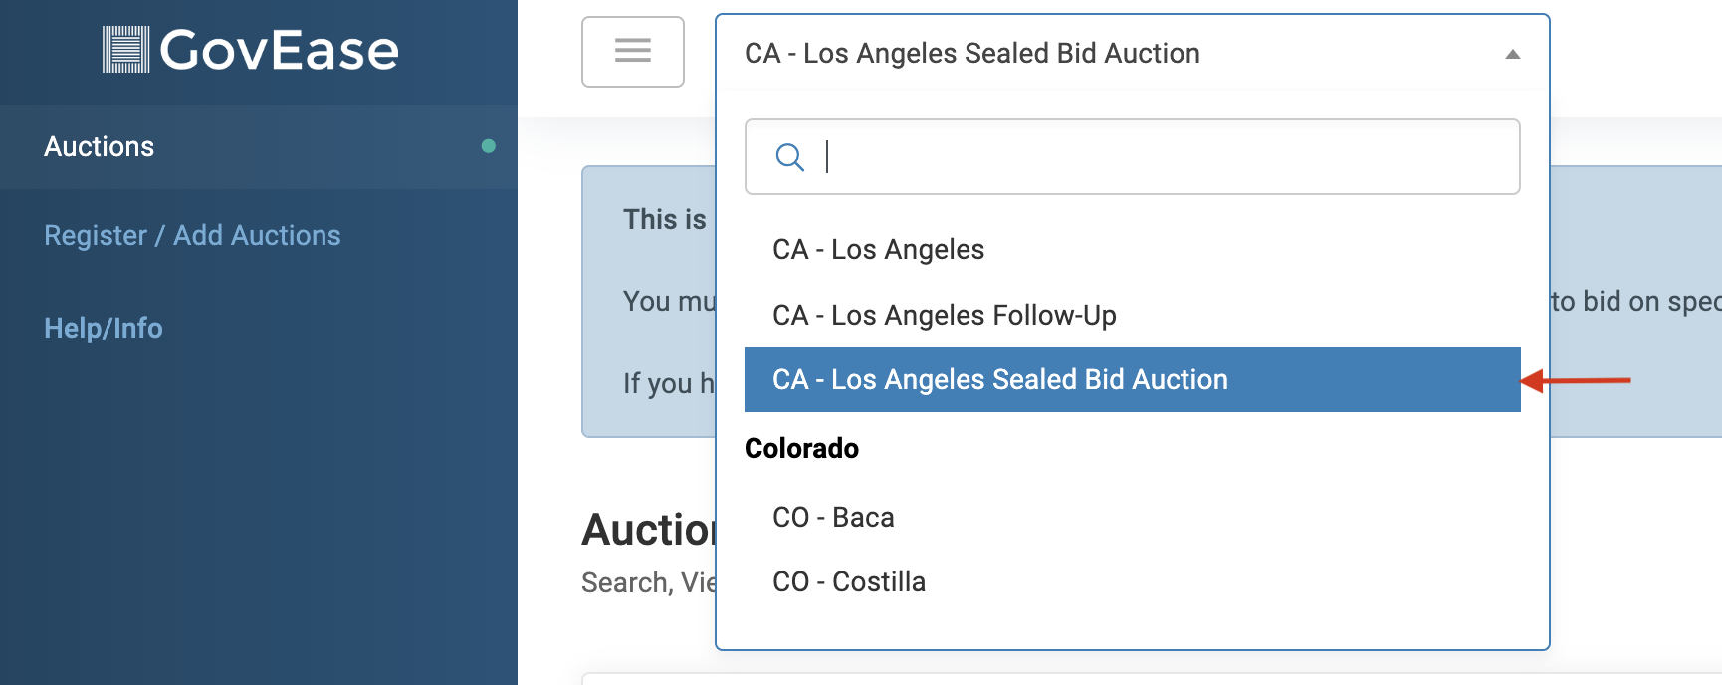The height and width of the screenshot is (685, 1722).
Task: Click the GovEase building logo icon
Action: click(x=125, y=50)
